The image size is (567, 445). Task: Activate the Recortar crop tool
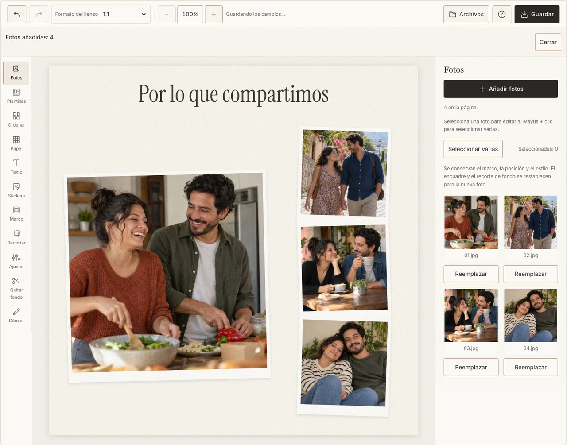[16, 238]
